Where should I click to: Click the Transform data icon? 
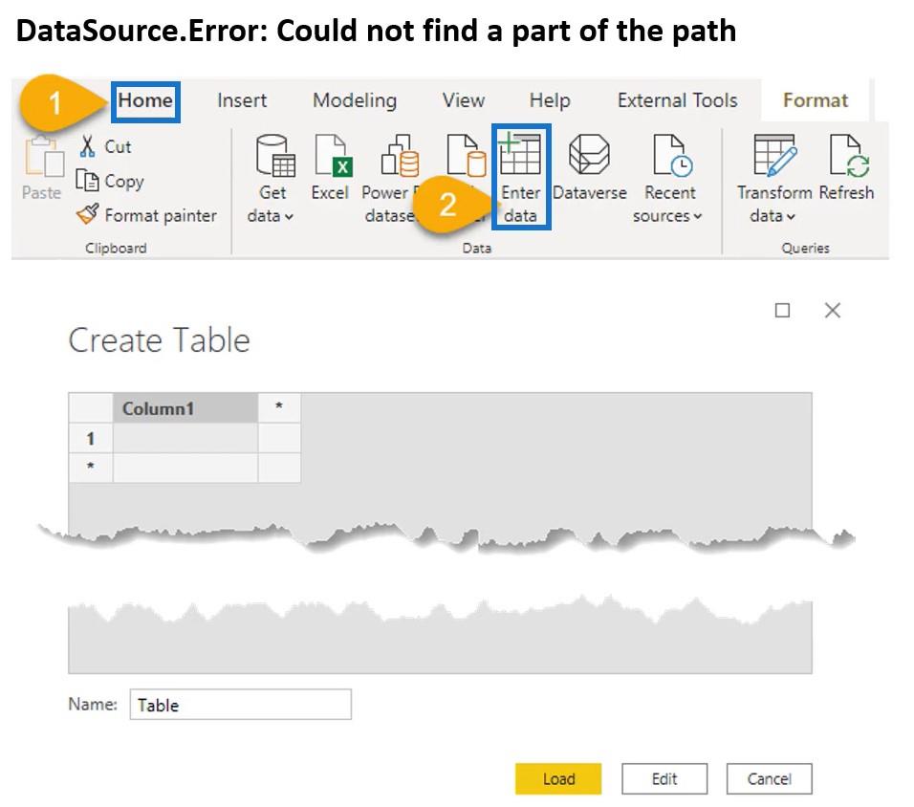(774, 155)
